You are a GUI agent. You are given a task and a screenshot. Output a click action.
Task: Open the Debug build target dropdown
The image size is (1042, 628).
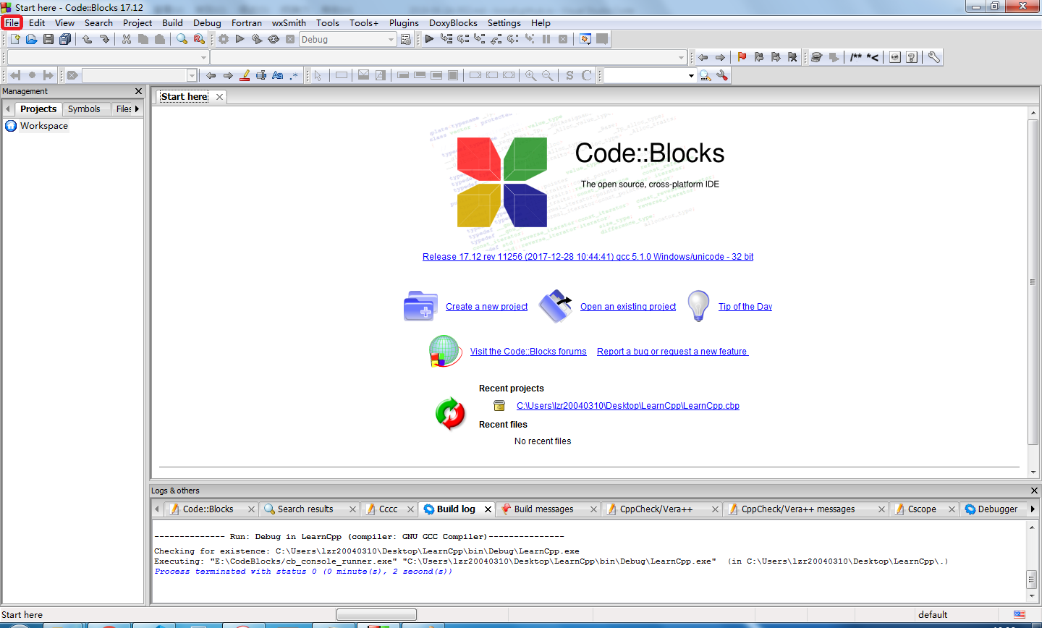[391, 40]
